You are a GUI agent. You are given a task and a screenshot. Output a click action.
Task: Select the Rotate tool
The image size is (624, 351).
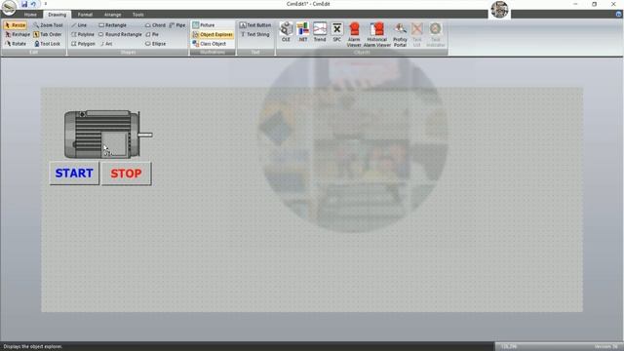[x=16, y=44]
